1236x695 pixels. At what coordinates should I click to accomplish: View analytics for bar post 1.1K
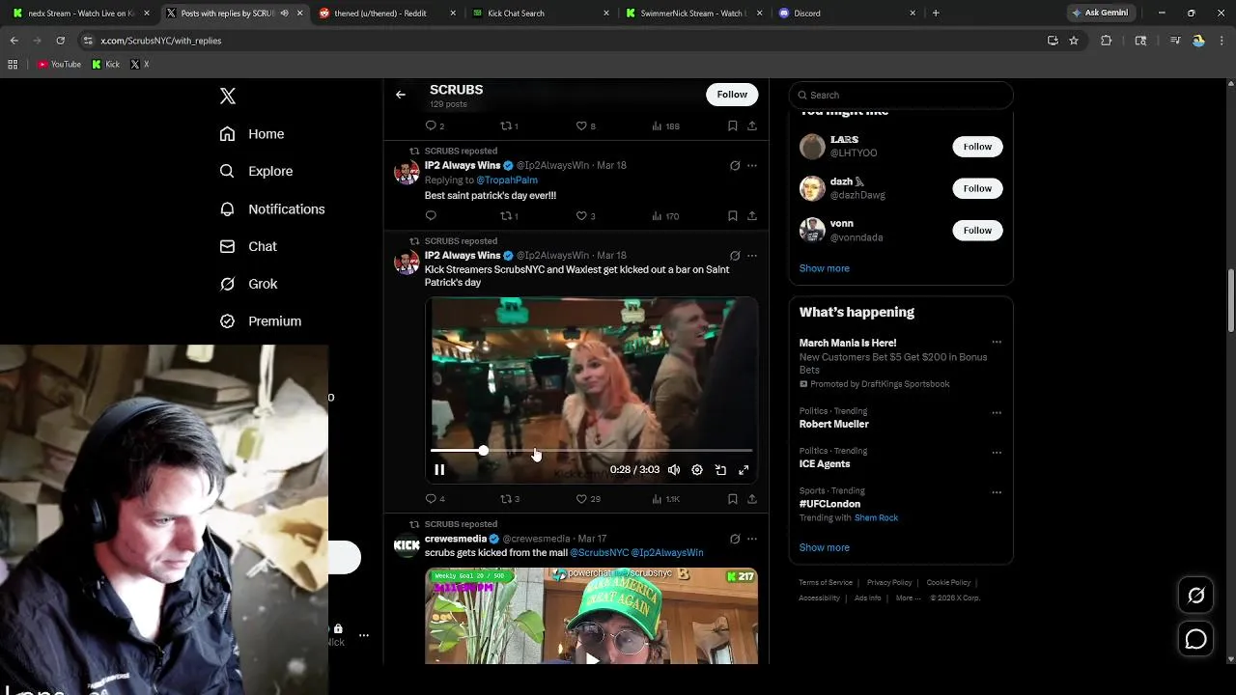tap(665, 499)
